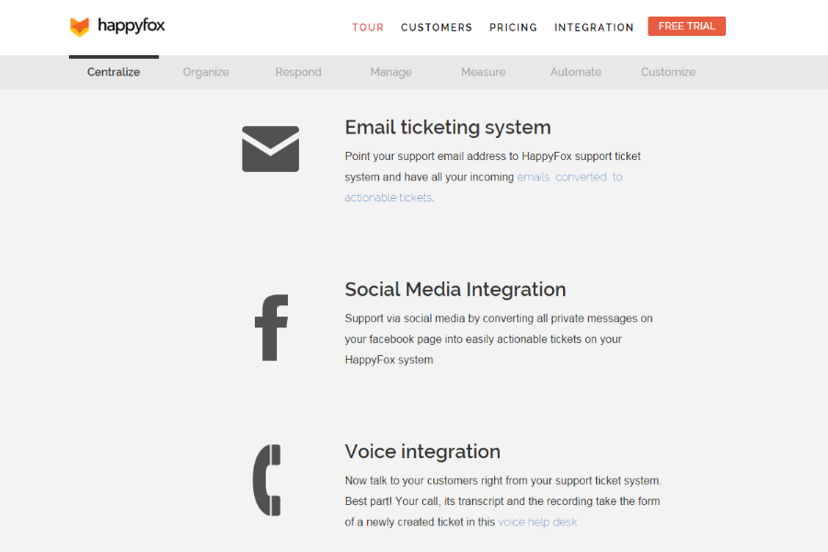Select the Centralize tab
The height and width of the screenshot is (552, 828).
(x=114, y=72)
